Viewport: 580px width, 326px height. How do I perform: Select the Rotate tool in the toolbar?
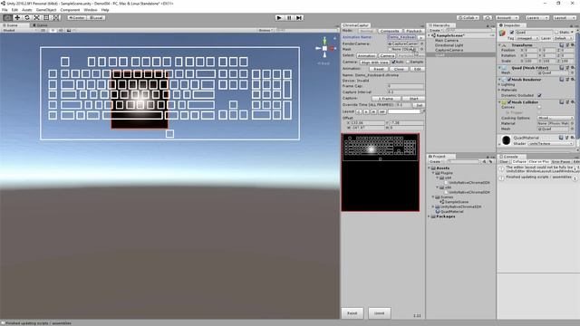click(x=27, y=18)
